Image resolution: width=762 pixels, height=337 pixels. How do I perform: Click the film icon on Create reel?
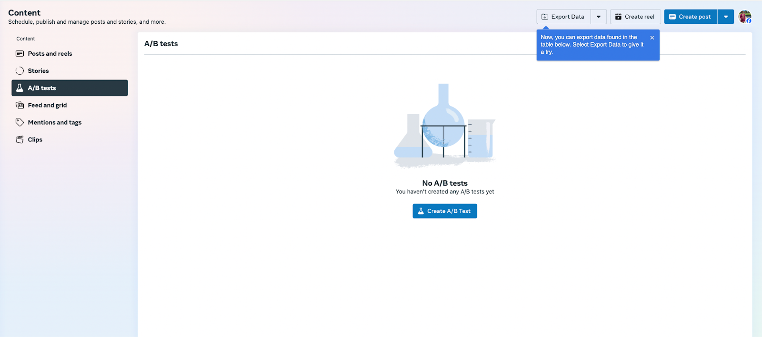(618, 17)
